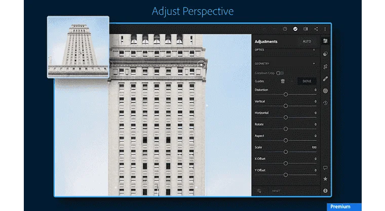
Task: Open the Masking circle tool
Action: 325,91
